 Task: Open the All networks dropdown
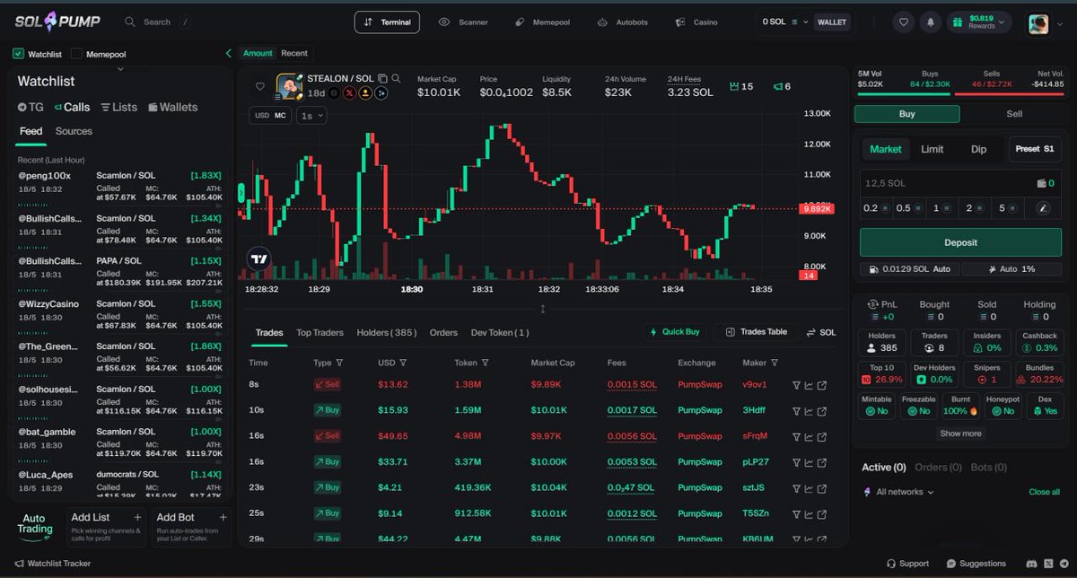(898, 492)
